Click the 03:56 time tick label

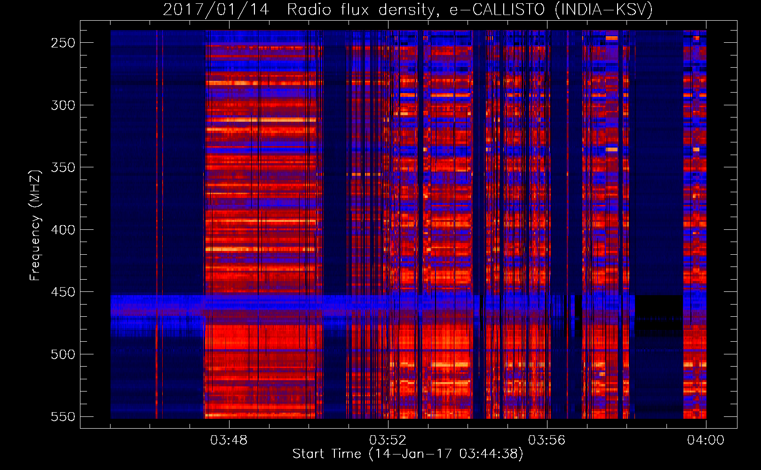(x=547, y=440)
